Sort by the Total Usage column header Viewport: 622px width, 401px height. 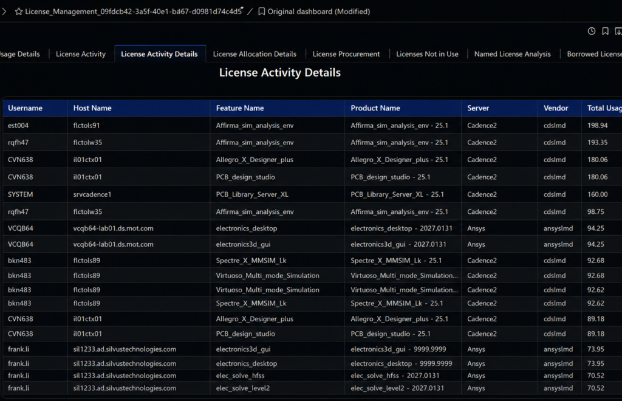604,108
